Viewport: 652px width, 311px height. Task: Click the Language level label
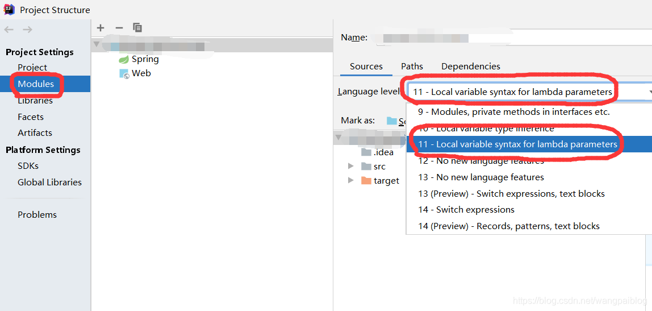pyautogui.click(x=369, y=92)
